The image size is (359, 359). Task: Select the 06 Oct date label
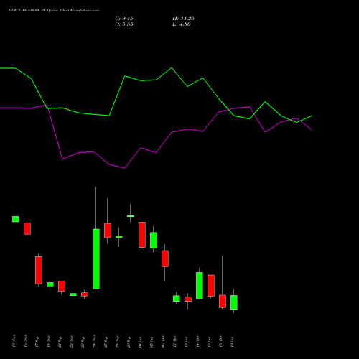(x=163, y=342)
